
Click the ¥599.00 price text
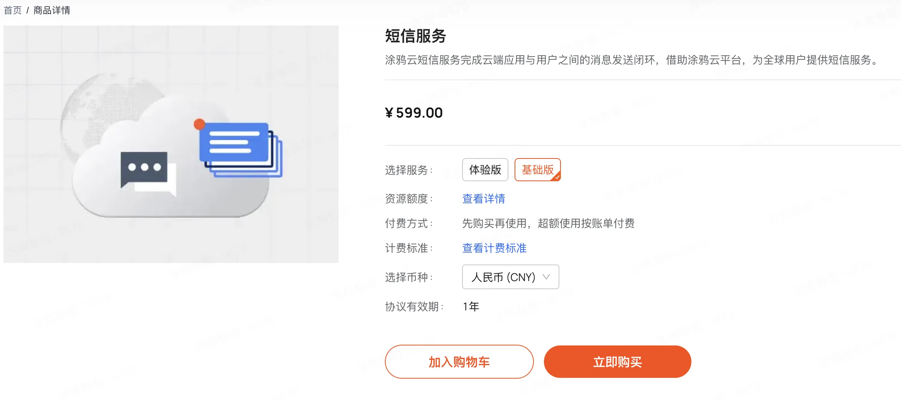(x=414, y=113)
